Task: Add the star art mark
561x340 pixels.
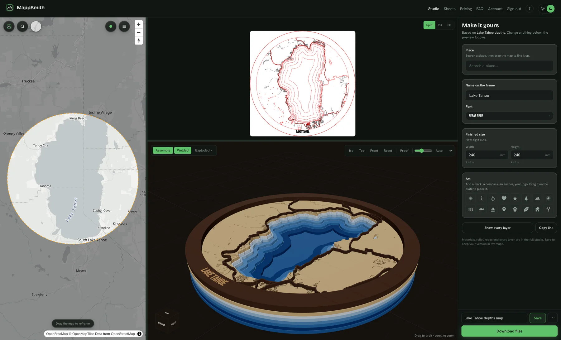Action: pyautogui.click(x=515, y=199)
